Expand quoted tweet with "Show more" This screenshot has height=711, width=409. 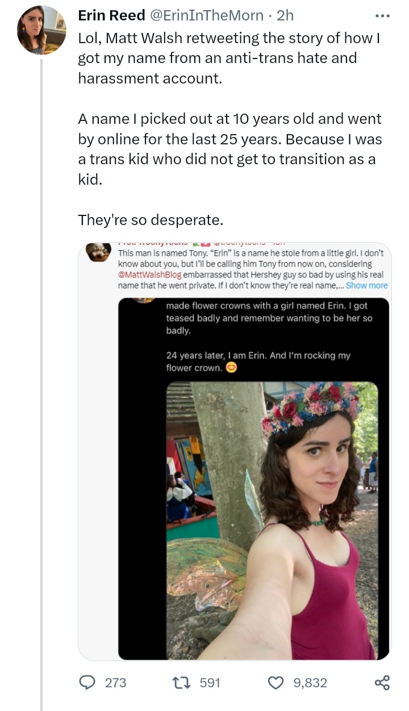pyautogui.click(x=366, y=285)
